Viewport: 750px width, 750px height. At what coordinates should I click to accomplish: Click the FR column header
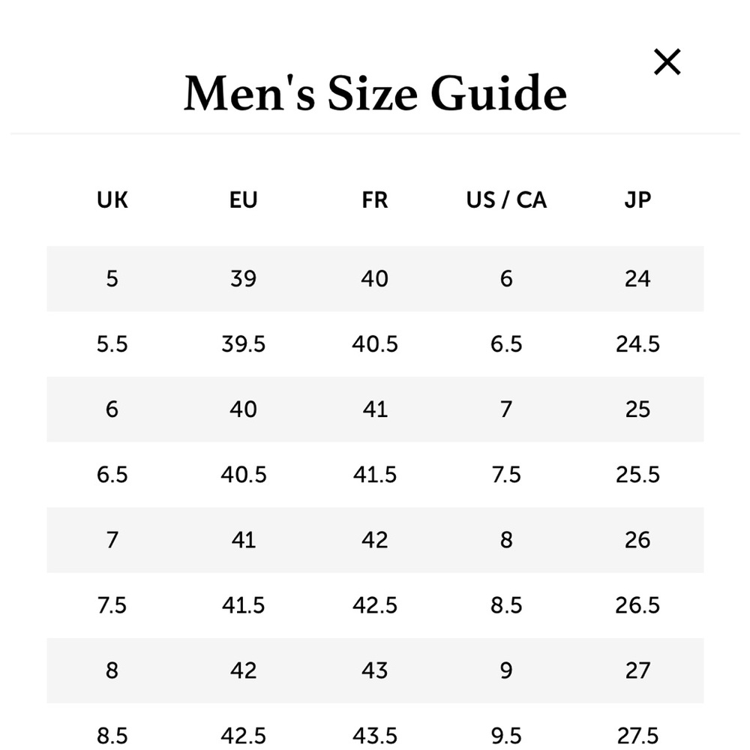point(374,200)
